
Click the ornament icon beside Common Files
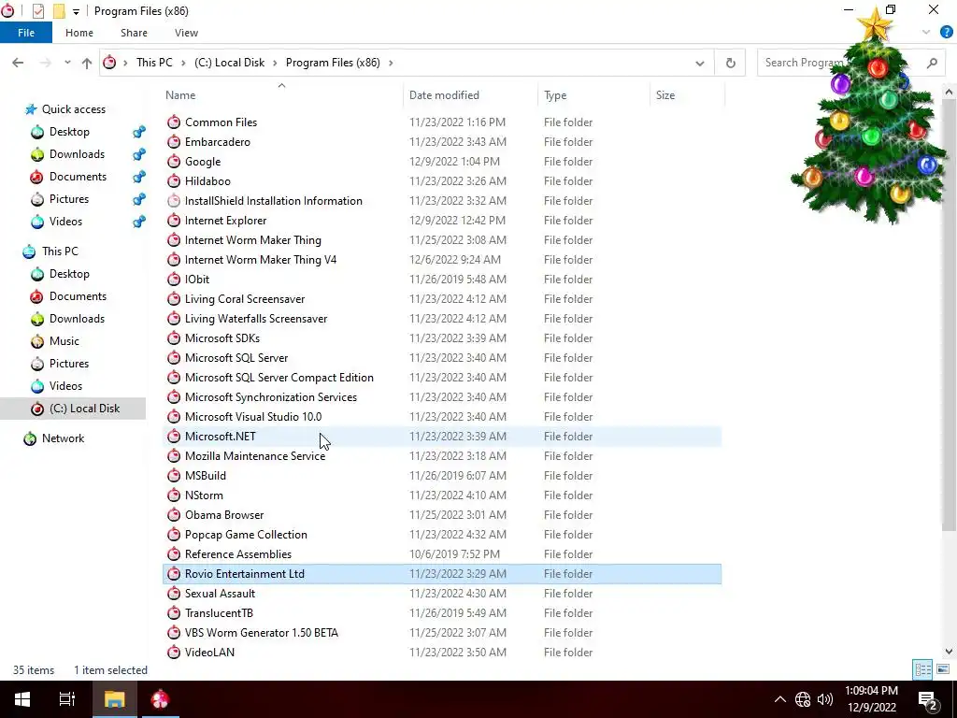click(174, 122)
